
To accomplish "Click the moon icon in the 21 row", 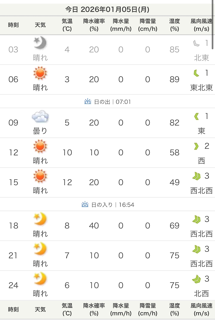I will [x=40, y=249].
